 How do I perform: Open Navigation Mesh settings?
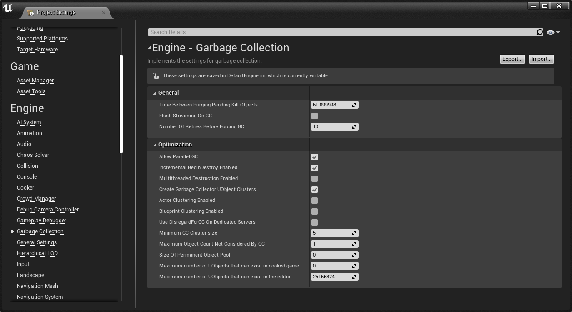coord(37,286)
